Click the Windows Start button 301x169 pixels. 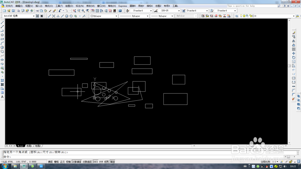point(5,166)
